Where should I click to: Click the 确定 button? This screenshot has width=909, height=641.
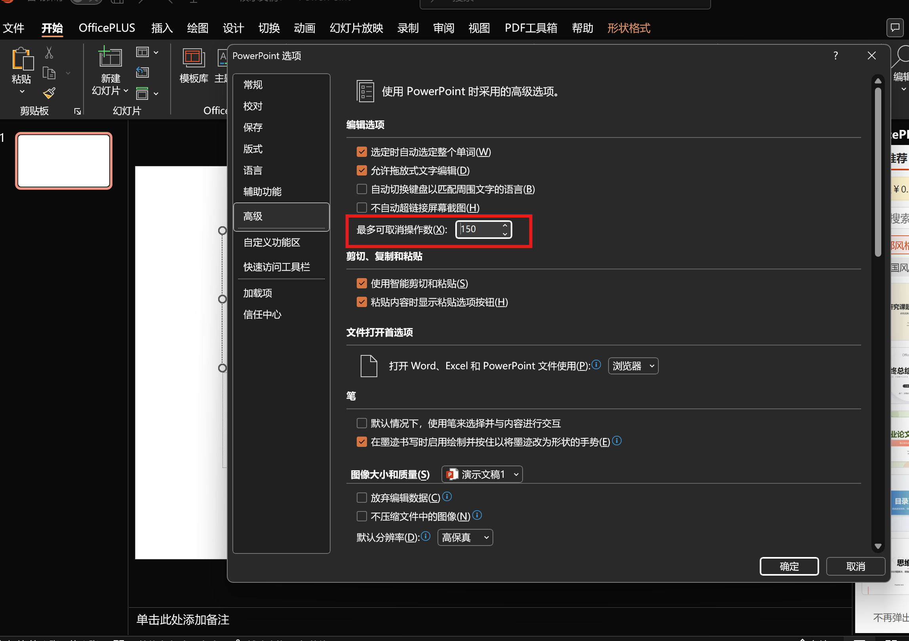[789, 566]
